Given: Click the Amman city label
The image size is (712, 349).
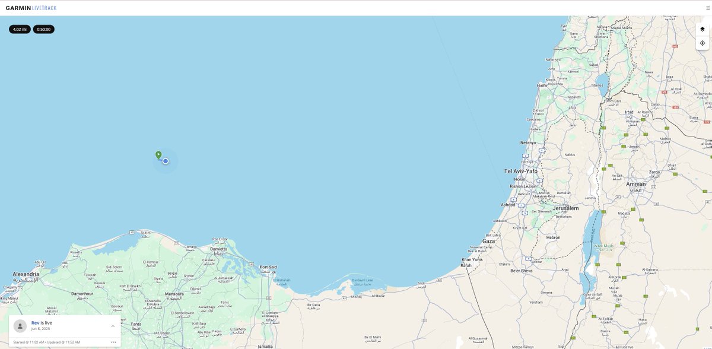Looking at the screenshot, I should (636, 184).
